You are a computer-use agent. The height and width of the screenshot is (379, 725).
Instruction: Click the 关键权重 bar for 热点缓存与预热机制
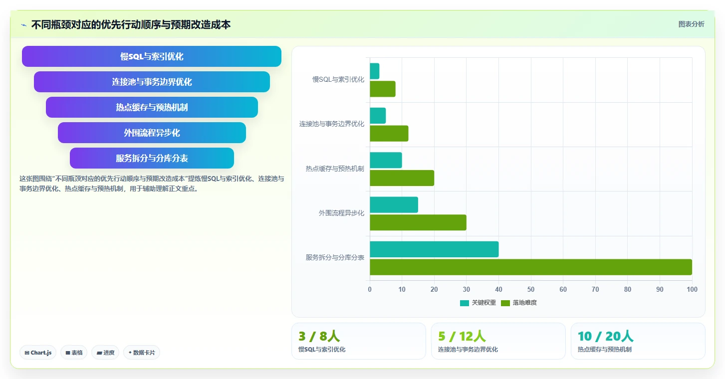click(x=386, y=160)
